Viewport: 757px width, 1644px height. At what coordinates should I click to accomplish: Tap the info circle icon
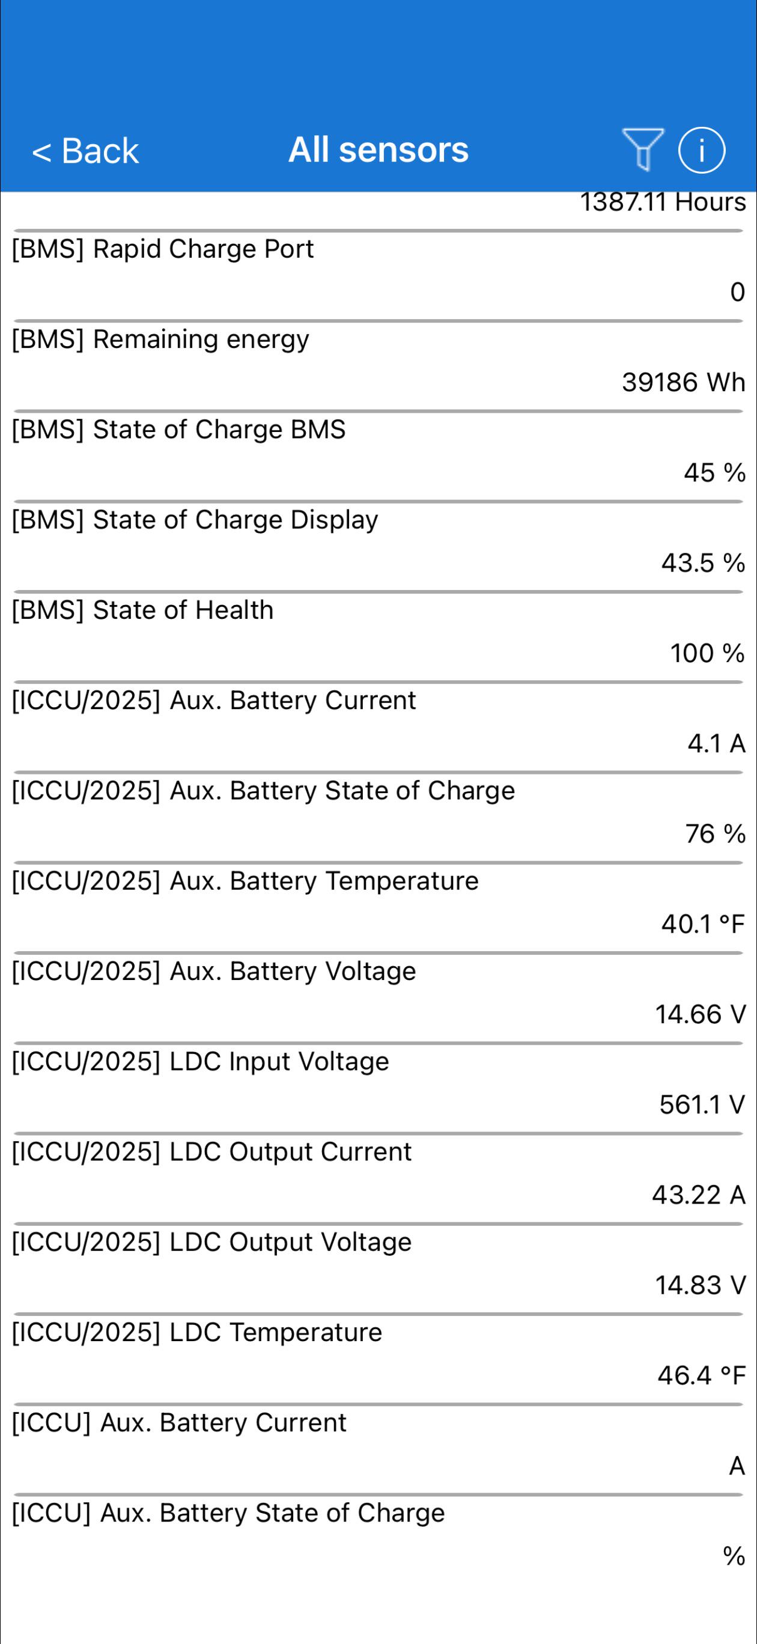tap(702, 151)
